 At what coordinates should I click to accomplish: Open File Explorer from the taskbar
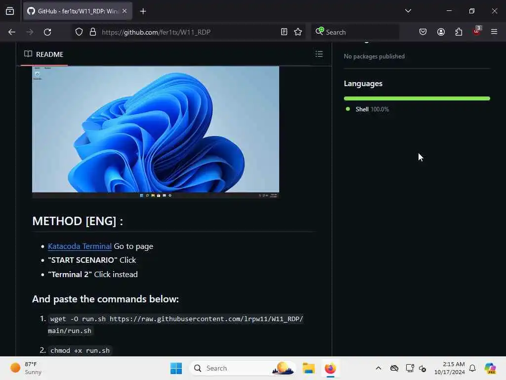[x=308, y=368]
